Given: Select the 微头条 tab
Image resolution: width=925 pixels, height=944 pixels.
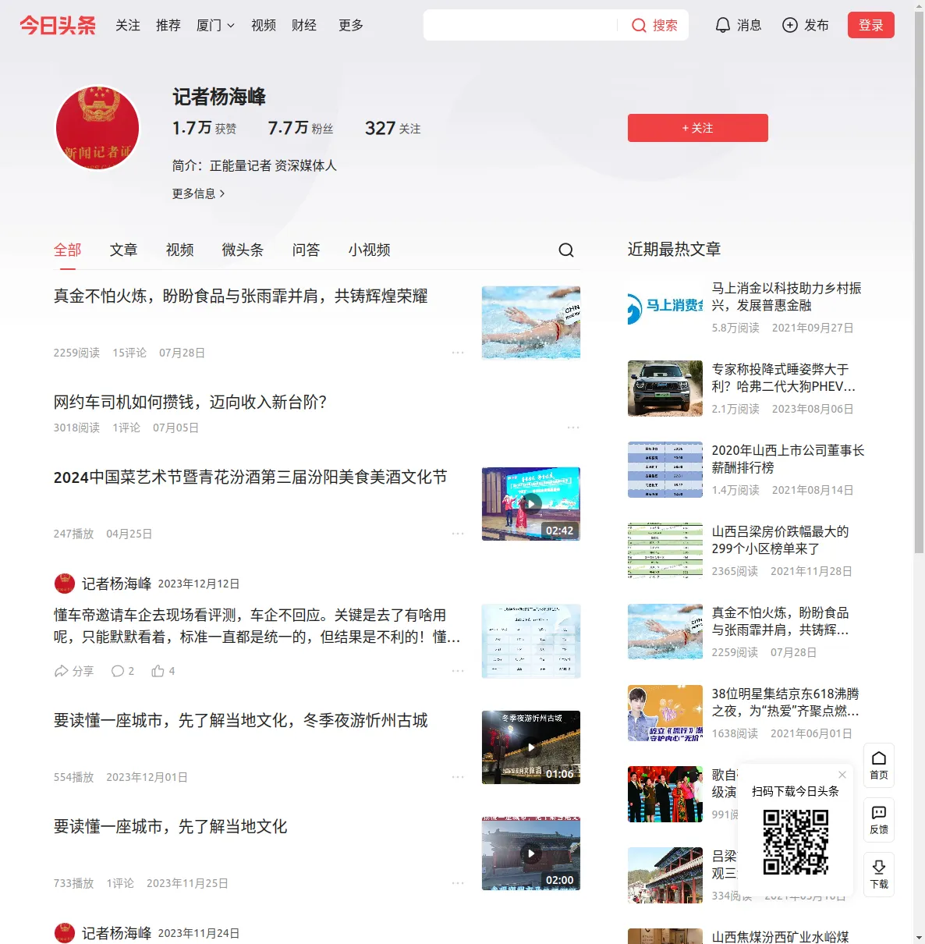Looking at the screenshot, I should point(243,250).
